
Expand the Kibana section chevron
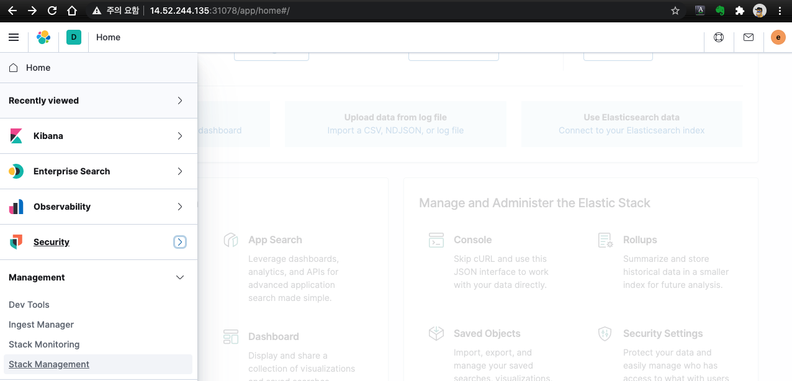[x=180, y=136]
